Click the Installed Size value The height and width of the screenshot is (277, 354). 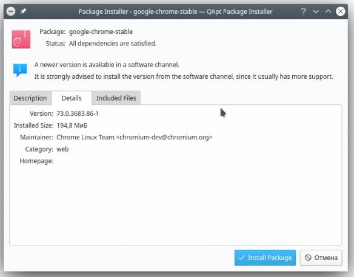[x=72, y=125]
